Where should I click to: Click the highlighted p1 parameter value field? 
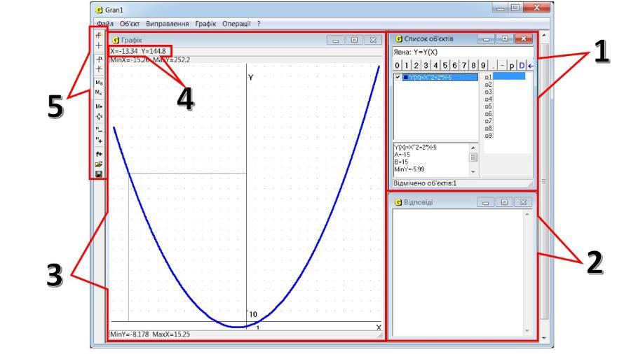pyautogui.click(x=509, y=76)
